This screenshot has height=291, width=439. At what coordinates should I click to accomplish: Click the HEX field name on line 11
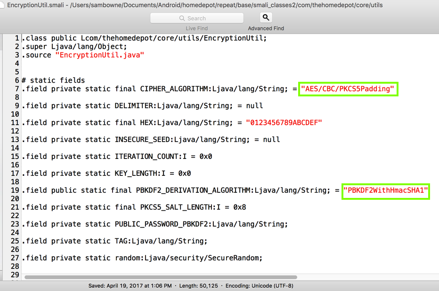click(x=146, y=123)
